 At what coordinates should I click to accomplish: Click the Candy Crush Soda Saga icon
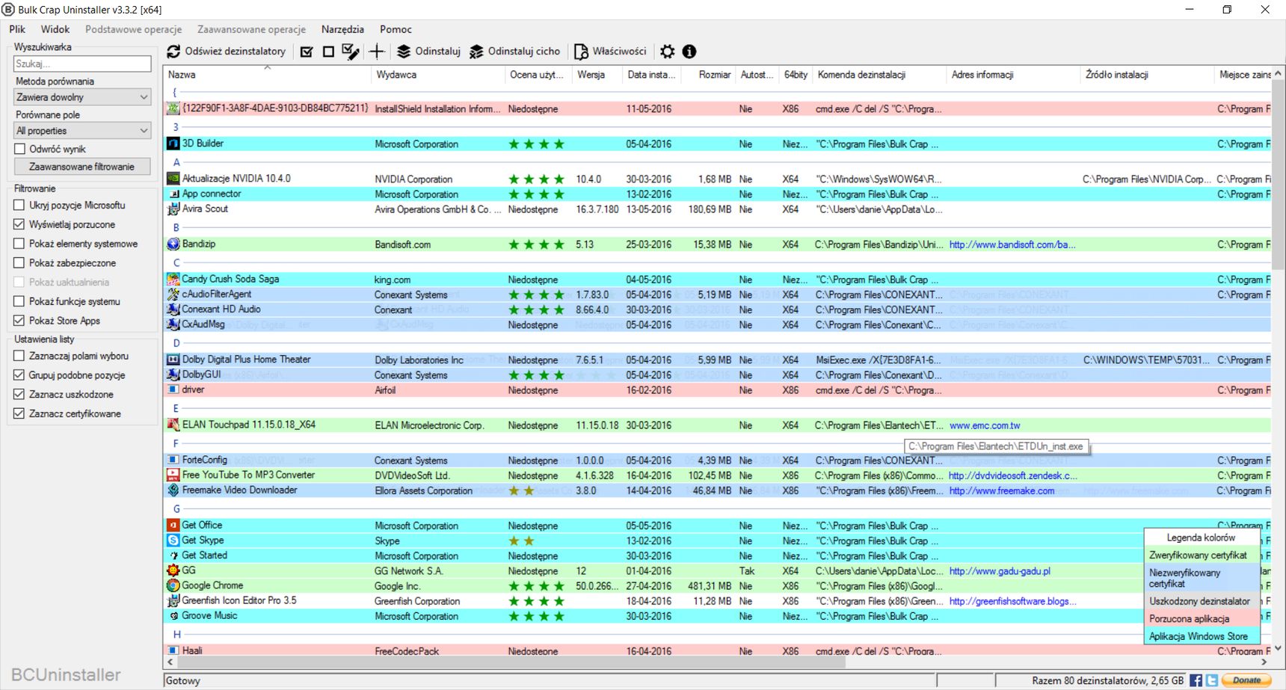pos(173,279)
